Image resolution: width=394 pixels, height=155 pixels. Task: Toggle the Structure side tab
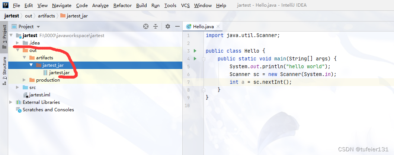pos(4,71)
